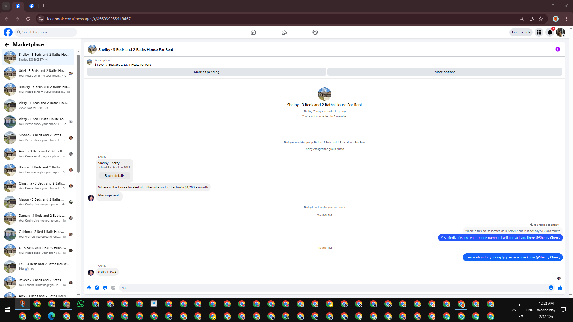Open the GIF picker icon
Image resolution: width=573 pixels, height=322 pixels.
pos(113,287)
